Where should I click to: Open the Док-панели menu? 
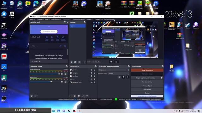(x=56, y=19)
